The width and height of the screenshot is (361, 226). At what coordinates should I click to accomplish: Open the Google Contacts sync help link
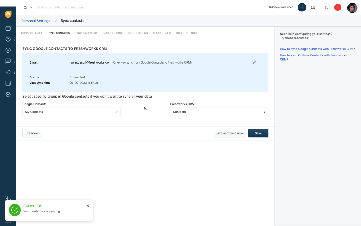click(x=317, y=49)
